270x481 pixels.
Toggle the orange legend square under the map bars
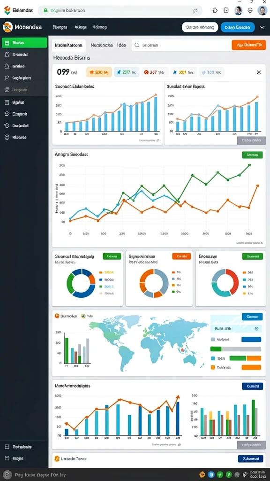click(213, 367)
